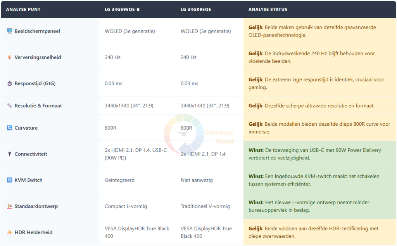Click the Winst status about KVM-switch
The width and height of the screenshot is (397, 246).
314,180
